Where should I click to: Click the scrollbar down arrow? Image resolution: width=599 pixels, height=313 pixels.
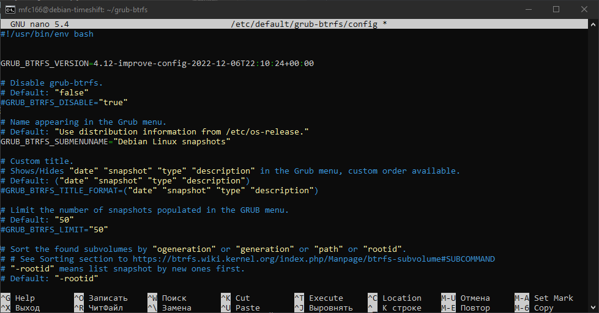pos(593,307)
